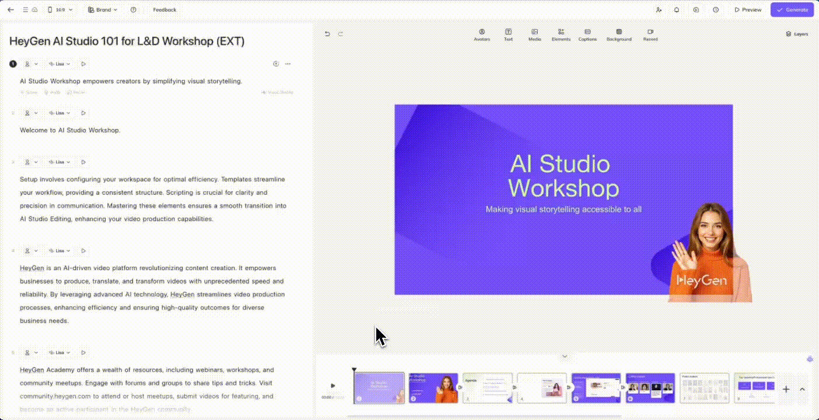
Task: Play scene 1 script audio
Action: pos(83,64)
